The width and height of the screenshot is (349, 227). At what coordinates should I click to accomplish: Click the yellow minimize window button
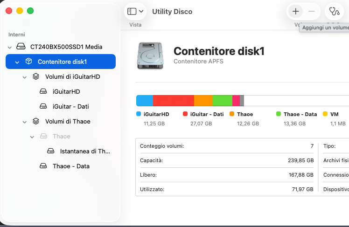[x=20, y=11]
